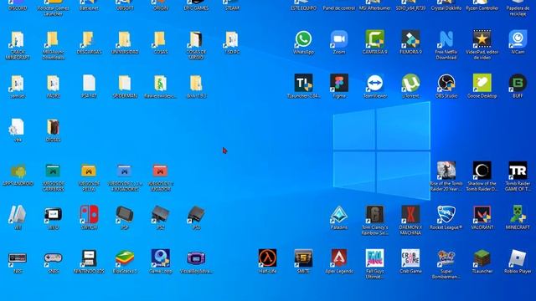Image resolution: width=536 pixels, height=301 pixels.
Task: Open the DAEMON X MACHINA shortcut
Action: pyautogui.click(x=410, y=215)
